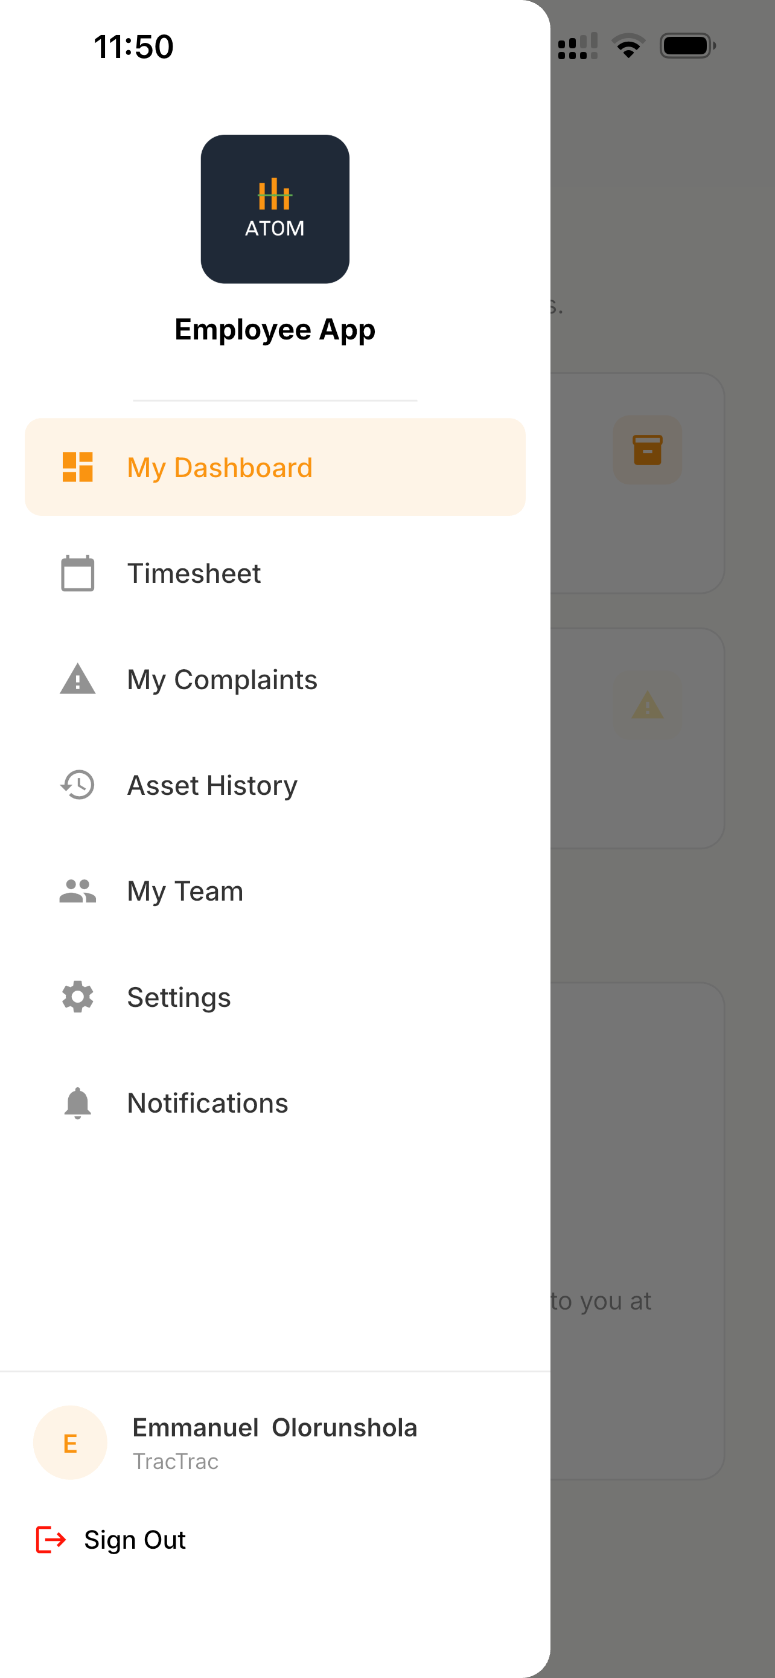Screen dimensions: 775x1678
Task: Select My Complaints in the drawer
Action: tap(275, 680)
